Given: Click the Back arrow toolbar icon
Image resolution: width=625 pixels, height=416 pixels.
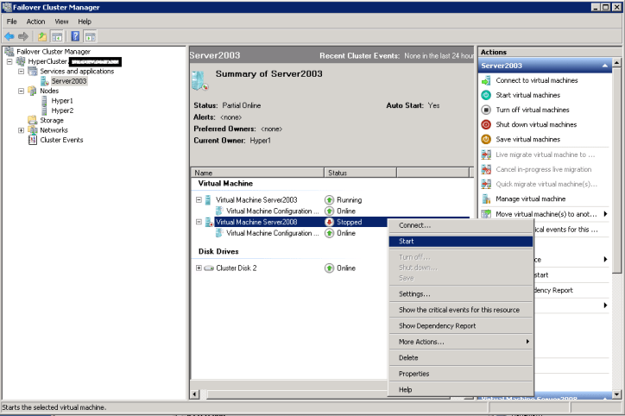Looking at the screenshot, I should tap(9, 36).
